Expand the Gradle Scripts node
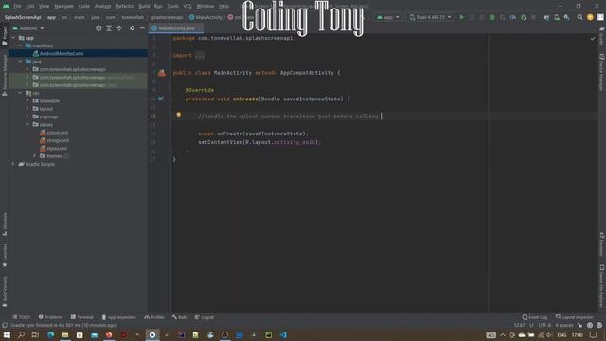 (x=12, y=164)
